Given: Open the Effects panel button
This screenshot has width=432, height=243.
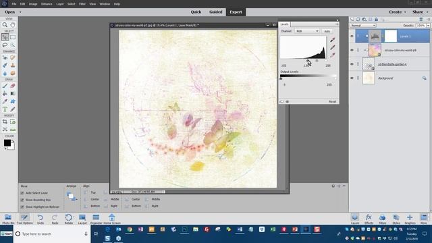Looking at the screenshot, I should point(369,219).
